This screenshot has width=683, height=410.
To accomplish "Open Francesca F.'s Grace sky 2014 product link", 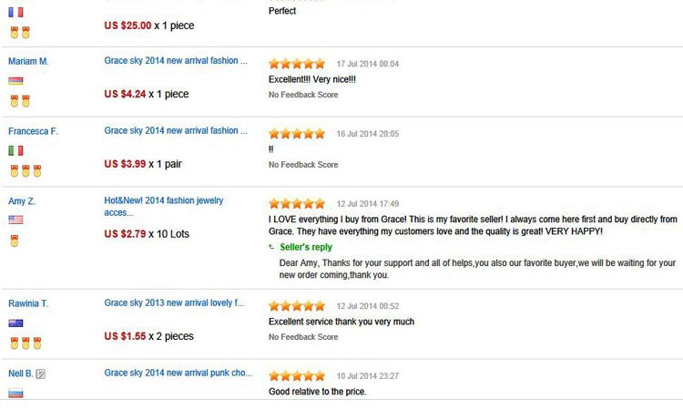I will (176, 130).
